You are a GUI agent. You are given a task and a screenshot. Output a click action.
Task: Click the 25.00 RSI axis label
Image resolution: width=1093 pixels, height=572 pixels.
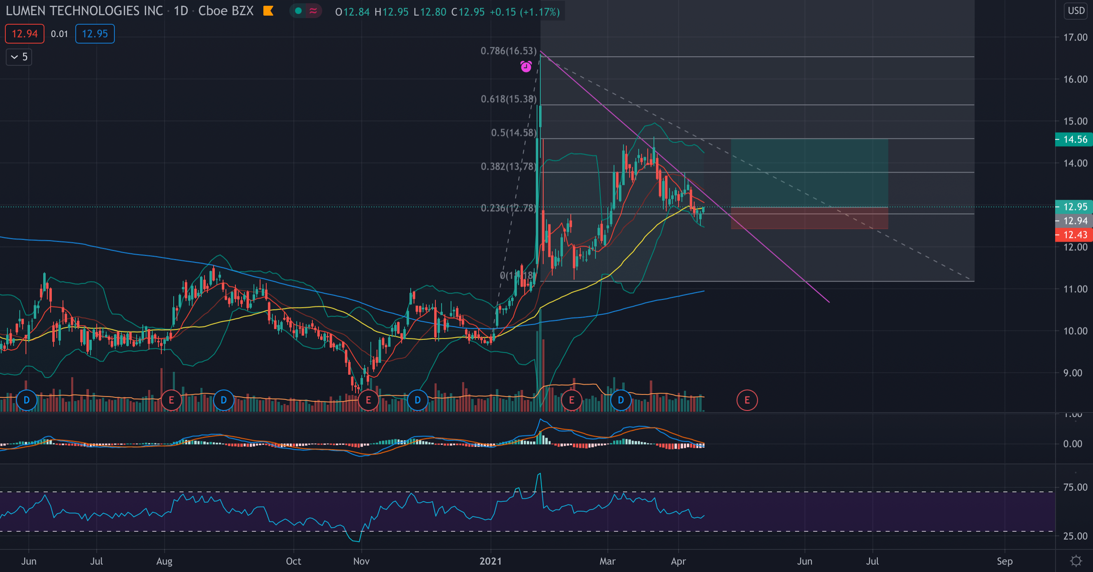point(1075,536)
